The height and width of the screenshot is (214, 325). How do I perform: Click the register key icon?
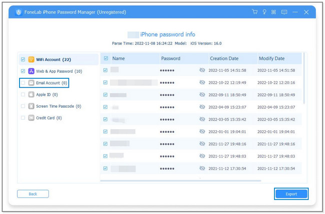264,12
